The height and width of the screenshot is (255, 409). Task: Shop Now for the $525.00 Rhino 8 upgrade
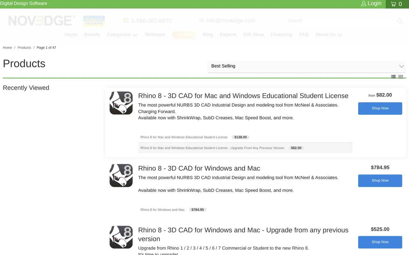[x=380, y=242]
